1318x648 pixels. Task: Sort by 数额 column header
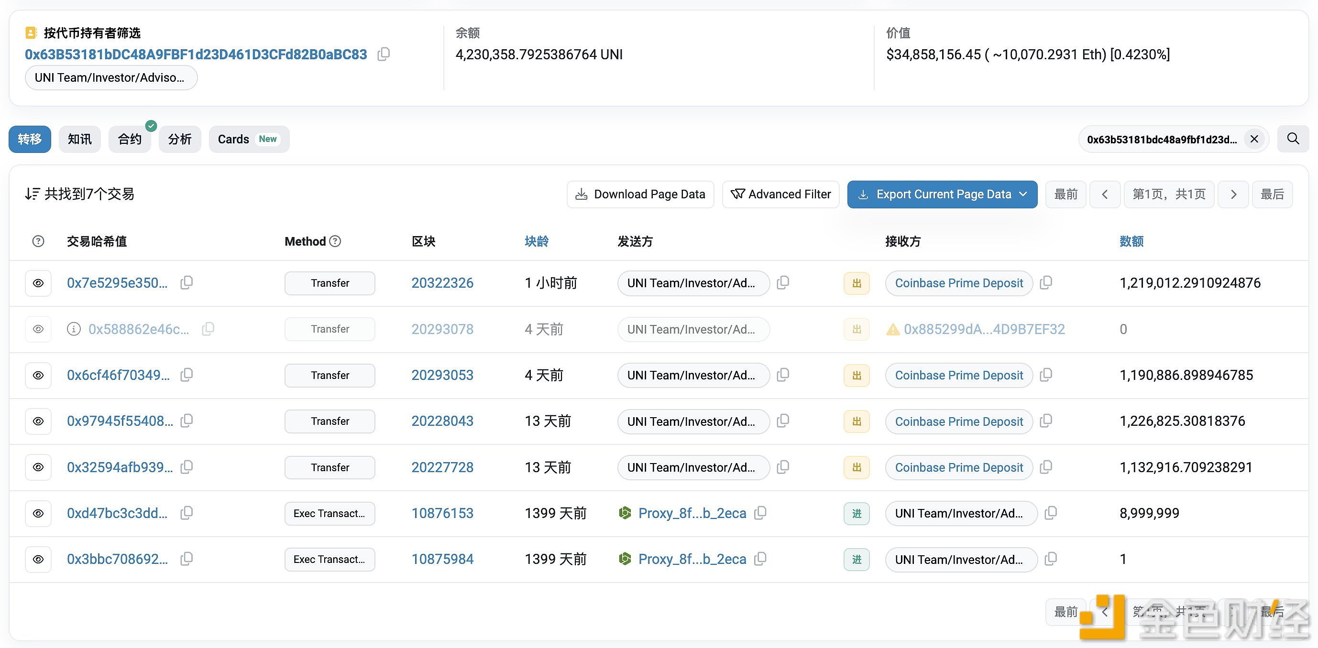click(1131, 241)
